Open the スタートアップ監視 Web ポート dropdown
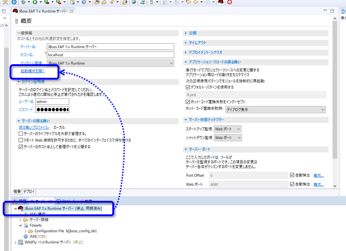Screen dimensions: 346x251 click(x=227, y=129)
